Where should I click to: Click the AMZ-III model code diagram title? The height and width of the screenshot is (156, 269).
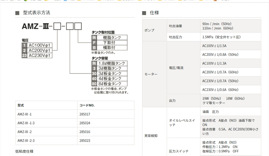click(x=52, y=27)
